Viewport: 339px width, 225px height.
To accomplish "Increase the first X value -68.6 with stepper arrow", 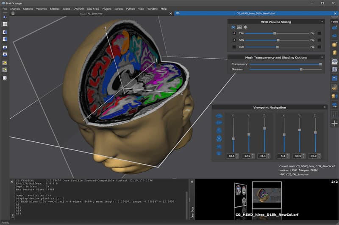I will (237, 155).
